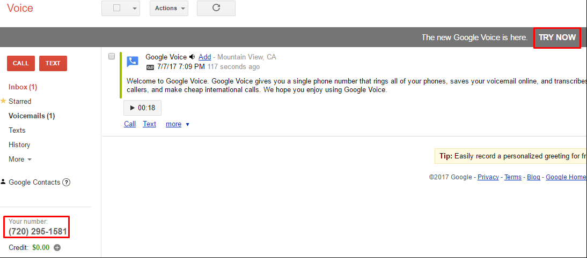587x258 pixels.
Task: Go to the Texts folder
Action: [17, 130]
